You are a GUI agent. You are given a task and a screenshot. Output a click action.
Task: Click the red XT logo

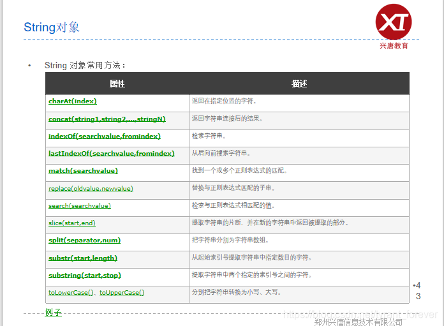[394, 22]
